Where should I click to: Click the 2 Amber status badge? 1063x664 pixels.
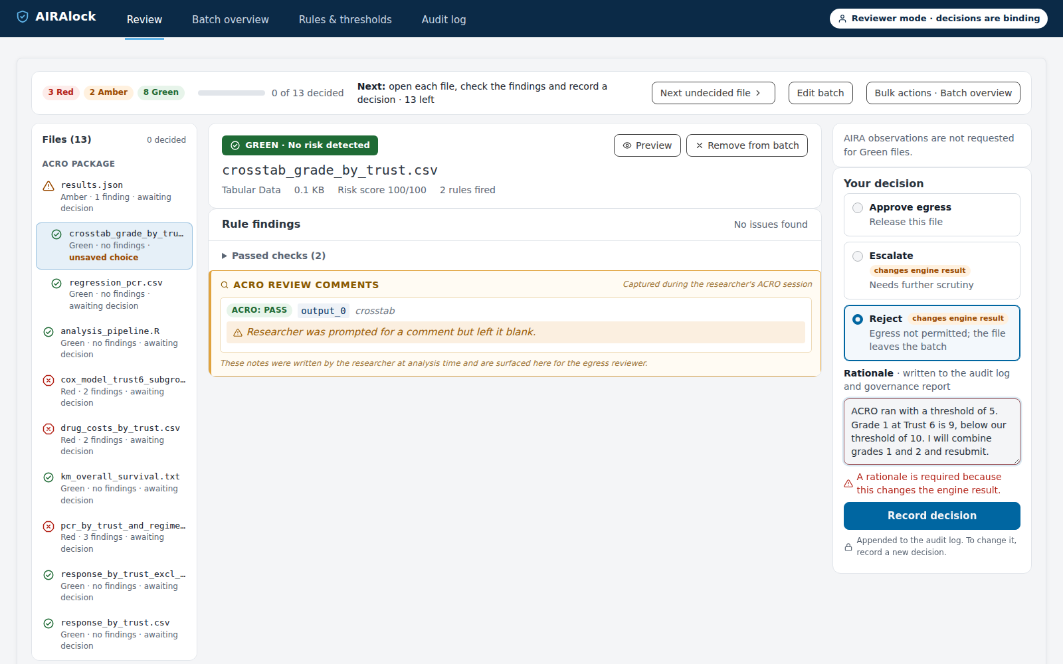(108, 92)
